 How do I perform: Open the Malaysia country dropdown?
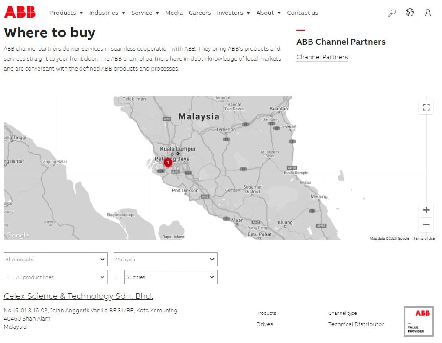click(166, 260)
